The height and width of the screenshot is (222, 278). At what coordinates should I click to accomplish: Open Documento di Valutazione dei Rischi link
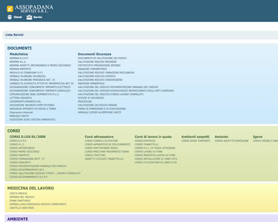coord(102,58)
